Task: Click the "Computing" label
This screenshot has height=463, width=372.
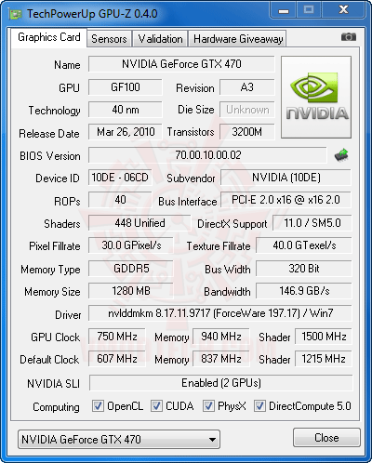Action: point(56,407)
